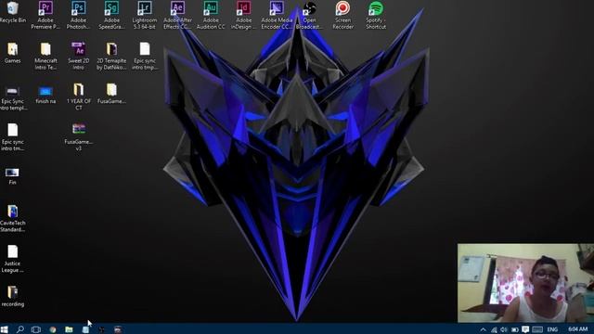594x334 pixels.
Task: Select the FusaGame... v3 archive icon
Action: (x=78, y=136)
